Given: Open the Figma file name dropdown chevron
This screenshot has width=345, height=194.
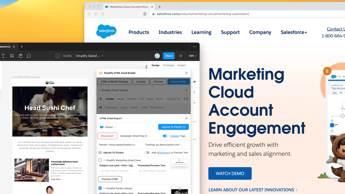Looking at the screenshot, I should [x=102, y=56].
